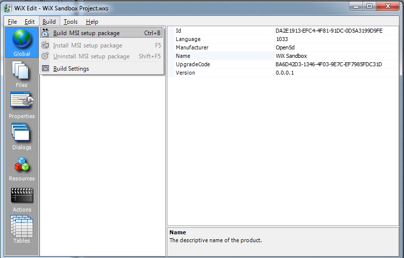The height and width of the screenshot is (258, 404).
Task: Open the Help menu
Action: (92, 22)
